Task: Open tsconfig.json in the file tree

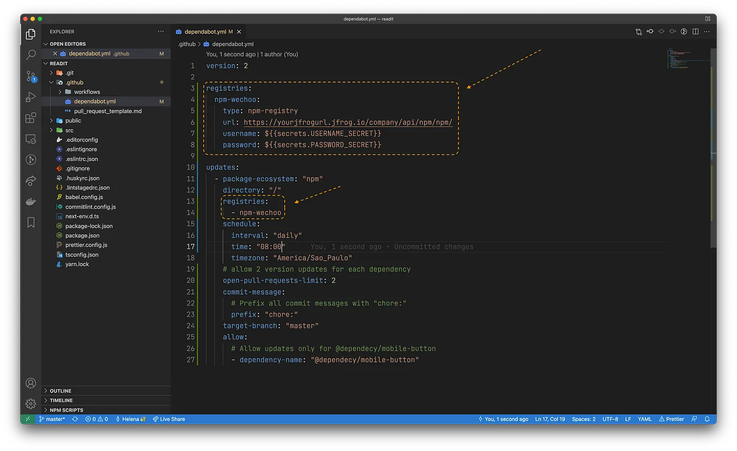Action: [82, 255]
